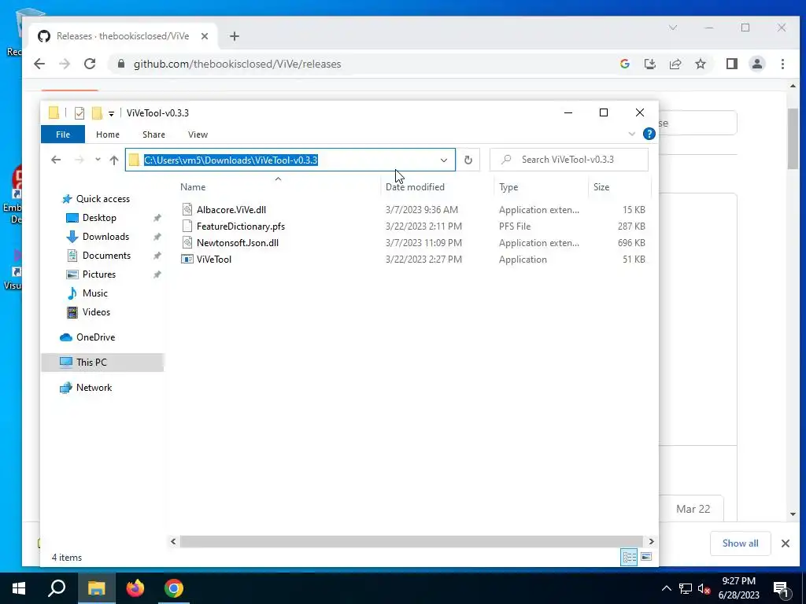Go back in Chrome
This screenshot has width=806, height=604.
coord(39,64)
